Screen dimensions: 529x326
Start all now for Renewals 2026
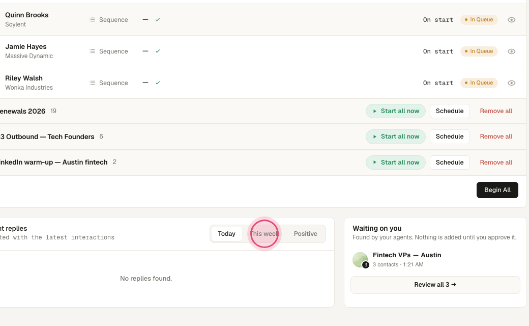pyautogui.click(x=395, y=111)
